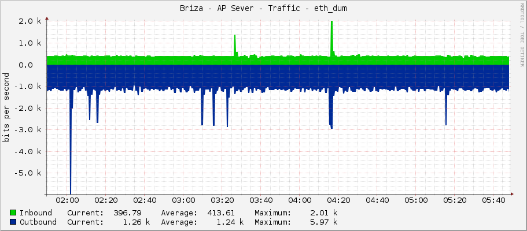Click the 0.0 y-axis label
The image size is (527, 231).
point(25,65)
